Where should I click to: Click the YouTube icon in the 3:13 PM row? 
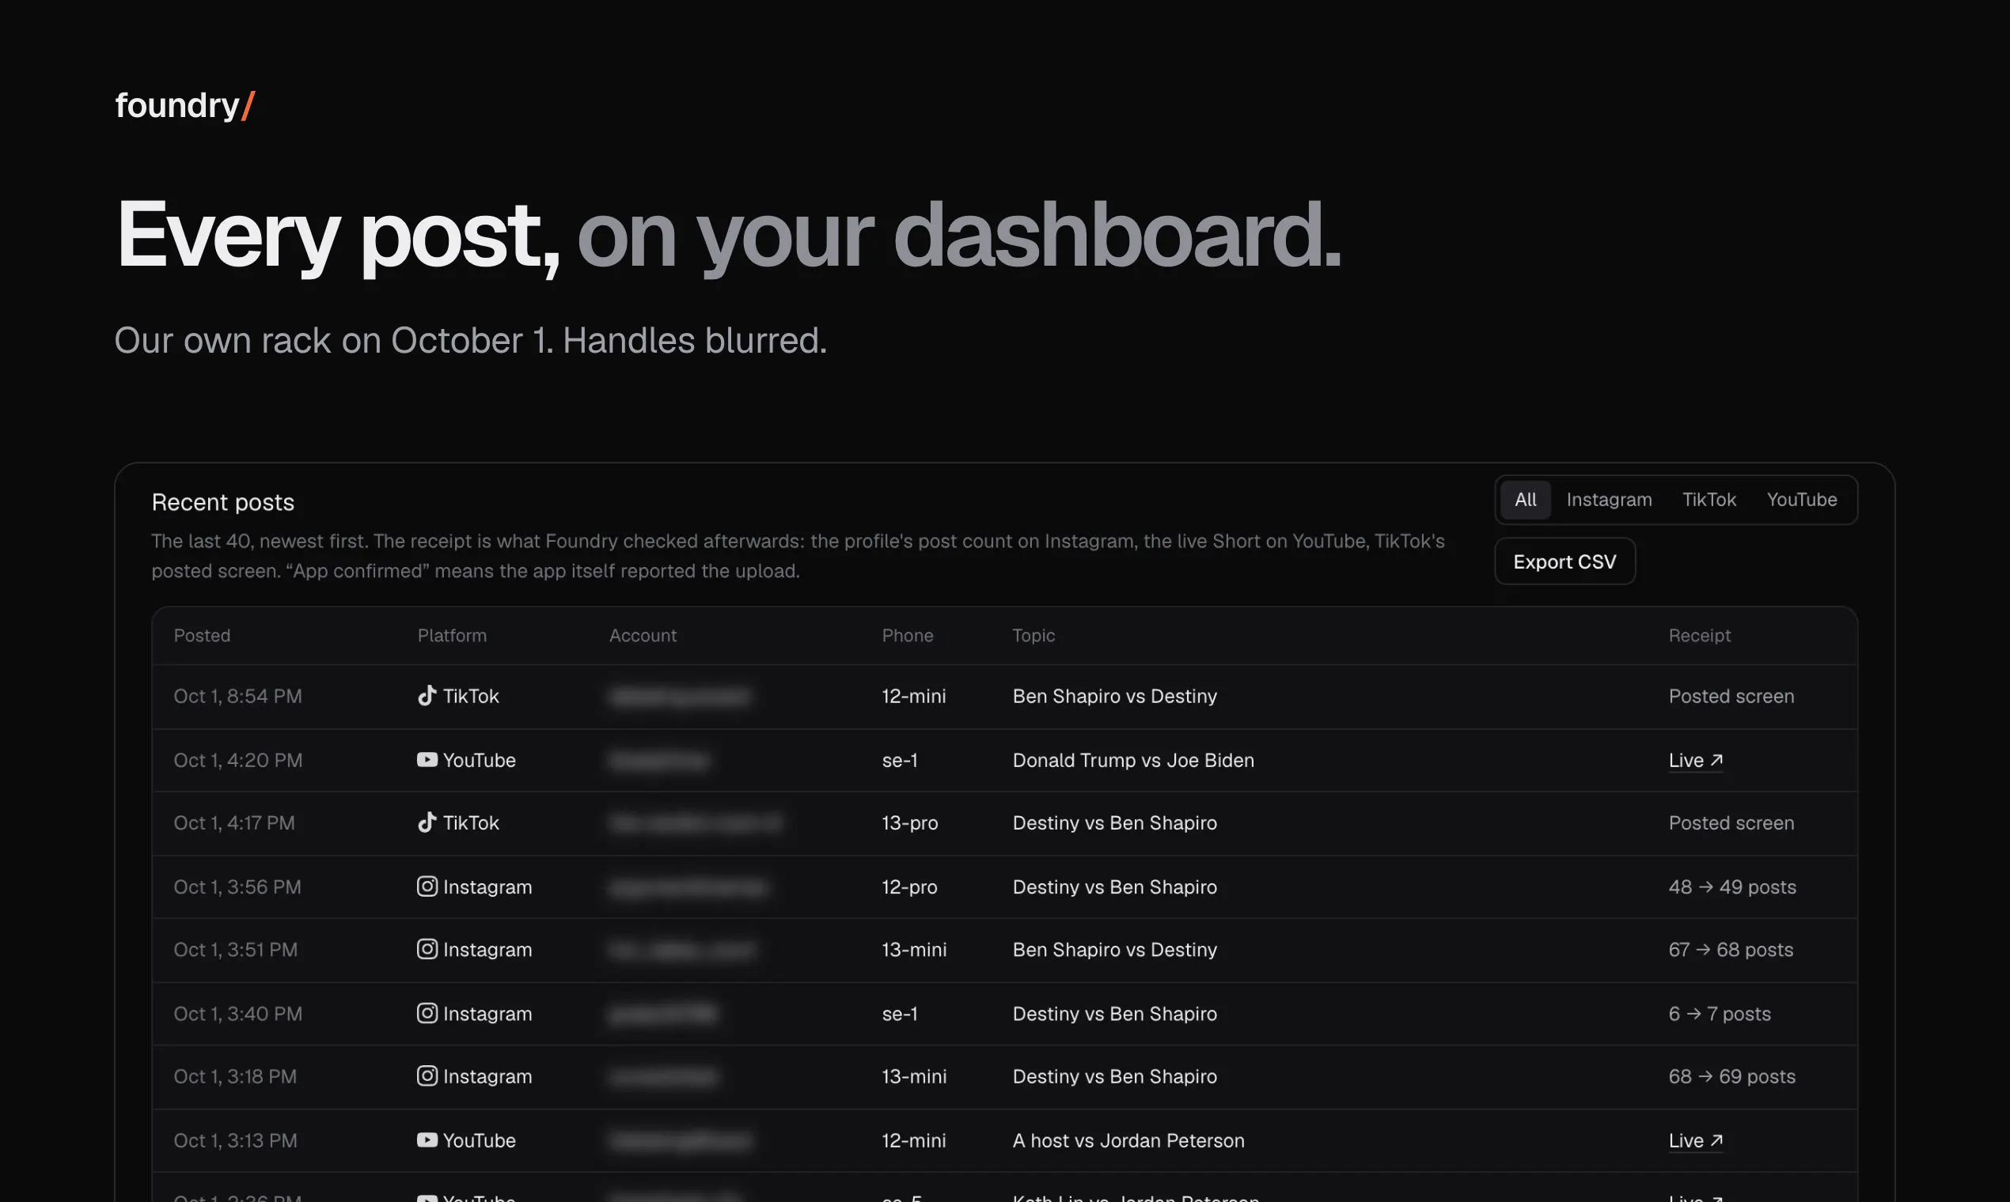(427, 1140)
